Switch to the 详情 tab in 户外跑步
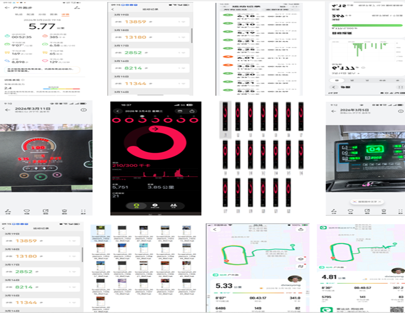The image size is (405, 313). pos(65,15)
